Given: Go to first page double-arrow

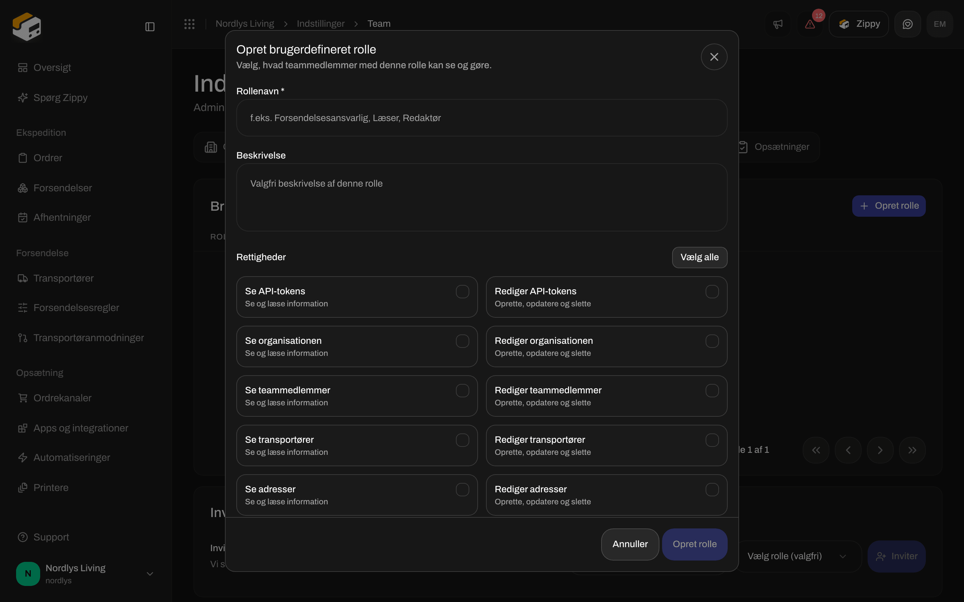Looking at the screenshot, I should pyautogui.click(x=816, y=450).
